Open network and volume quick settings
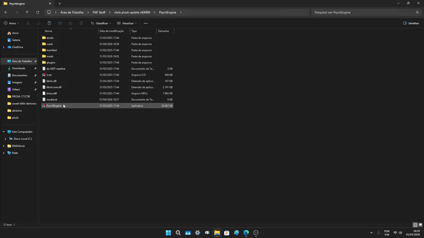 [x=398, y=233]
